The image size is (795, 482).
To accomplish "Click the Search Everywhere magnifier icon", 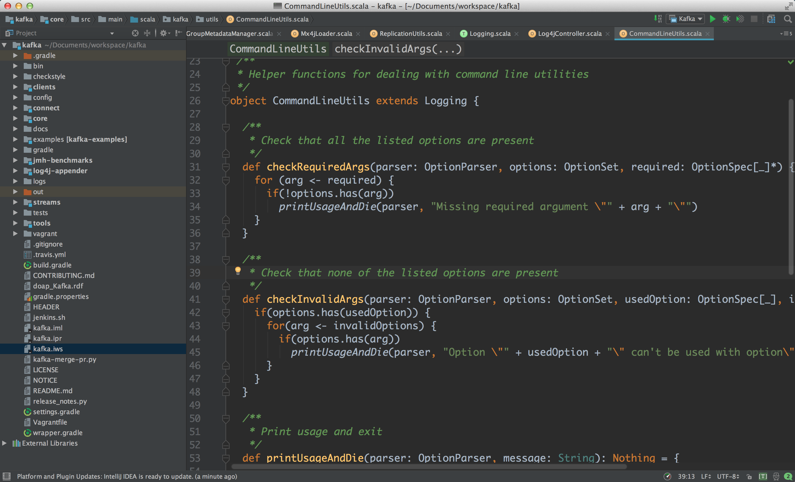I will pyautogui.click(x=788, y=19).
